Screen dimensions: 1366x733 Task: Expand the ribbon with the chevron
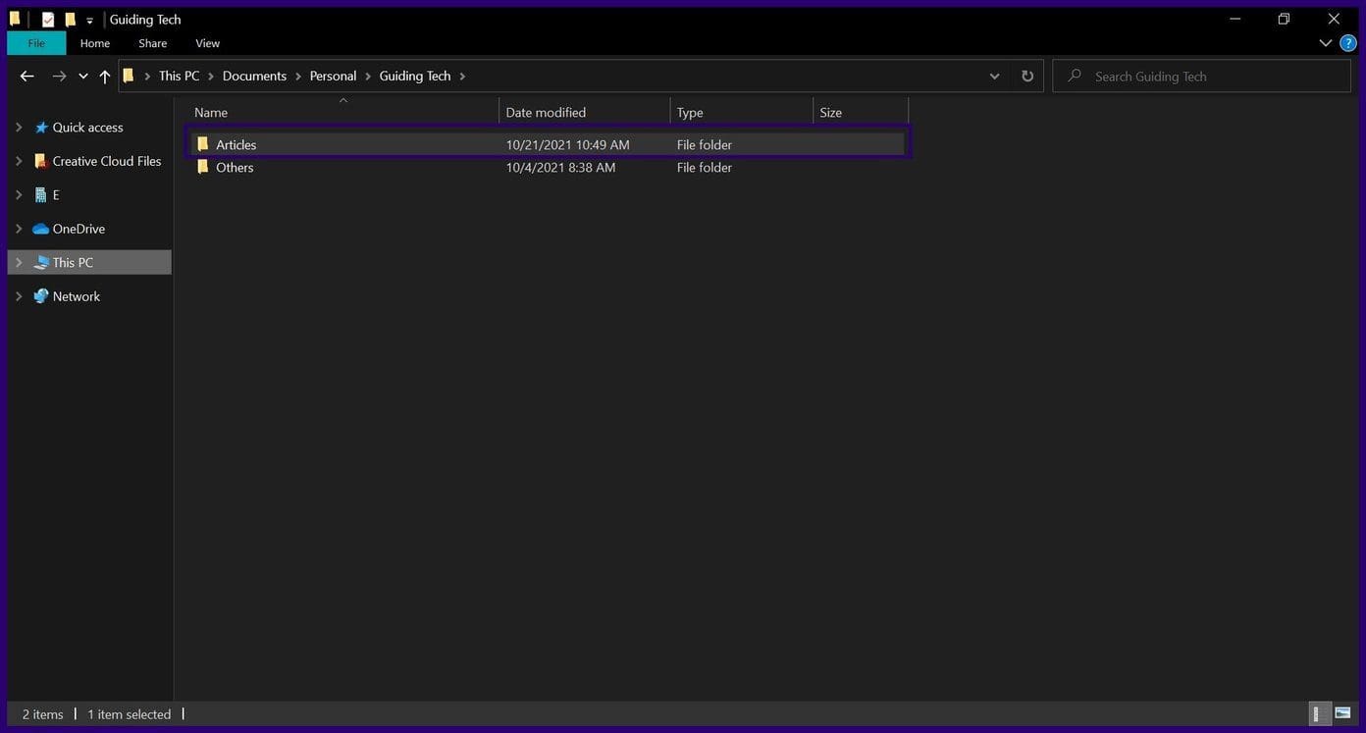(x=1325, y=43)
